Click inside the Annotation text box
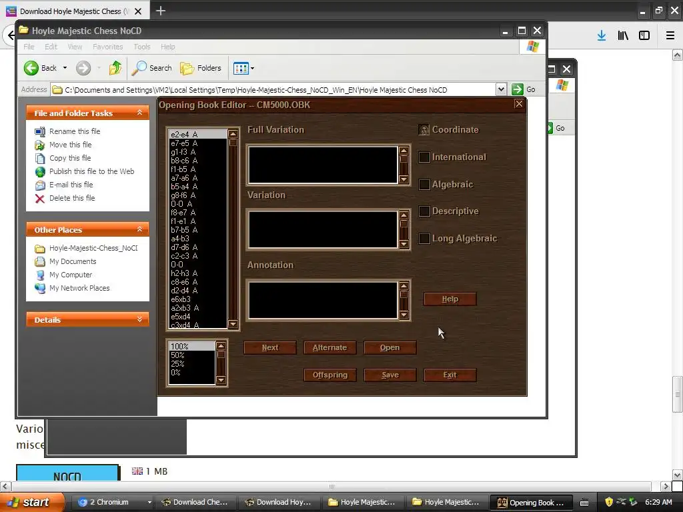 pyautogui.click(x=322, y=301)
